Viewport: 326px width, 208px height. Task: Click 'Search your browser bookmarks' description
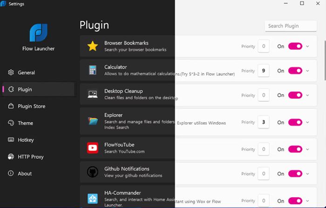pos(136,50)
